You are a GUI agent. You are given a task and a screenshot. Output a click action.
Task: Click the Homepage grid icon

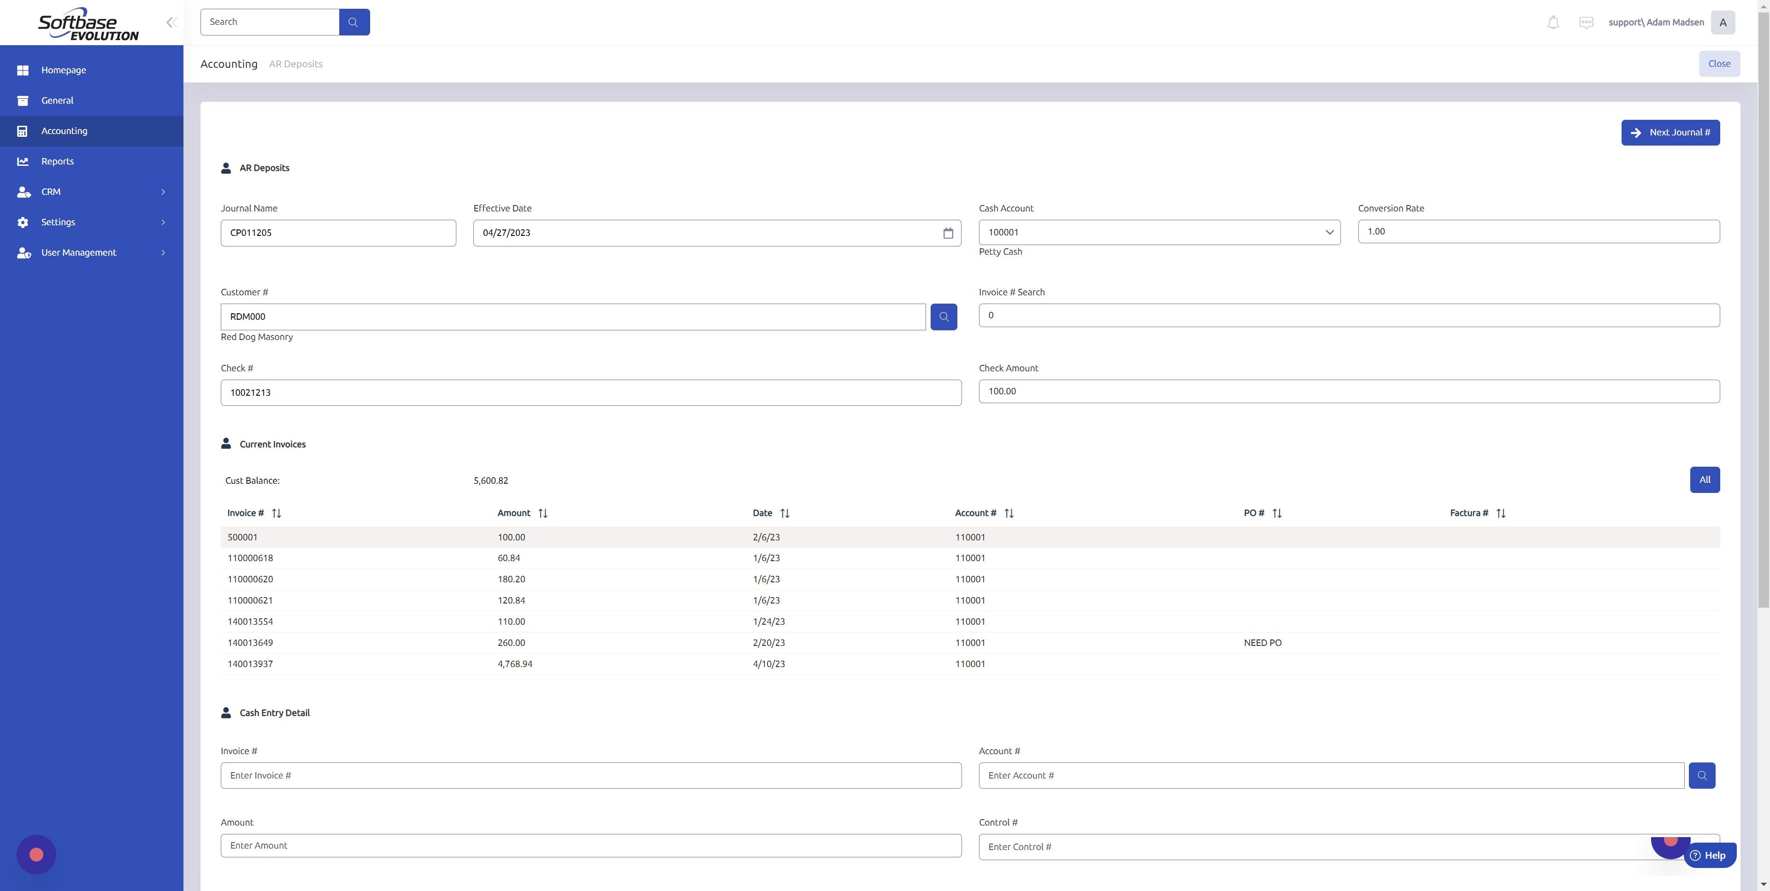23,70
